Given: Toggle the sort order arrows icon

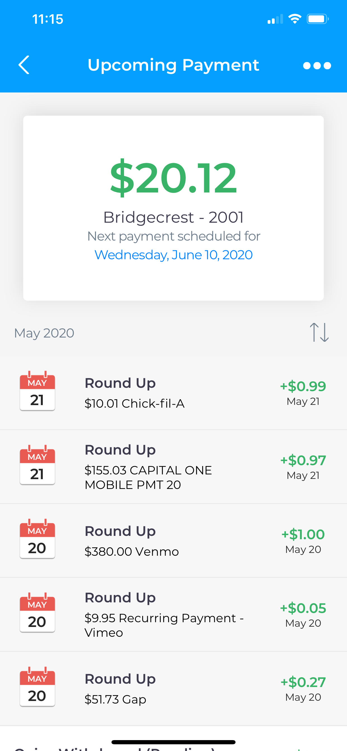Looking at the screenshot, I should point(319,332).
